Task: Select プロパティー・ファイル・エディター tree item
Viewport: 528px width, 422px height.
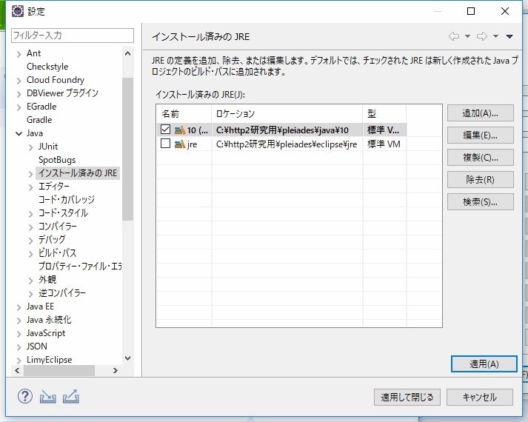Action: 80,267
